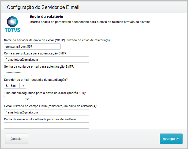Click the 'Configuração do Servidor de E-mail' title

(43, 7)
